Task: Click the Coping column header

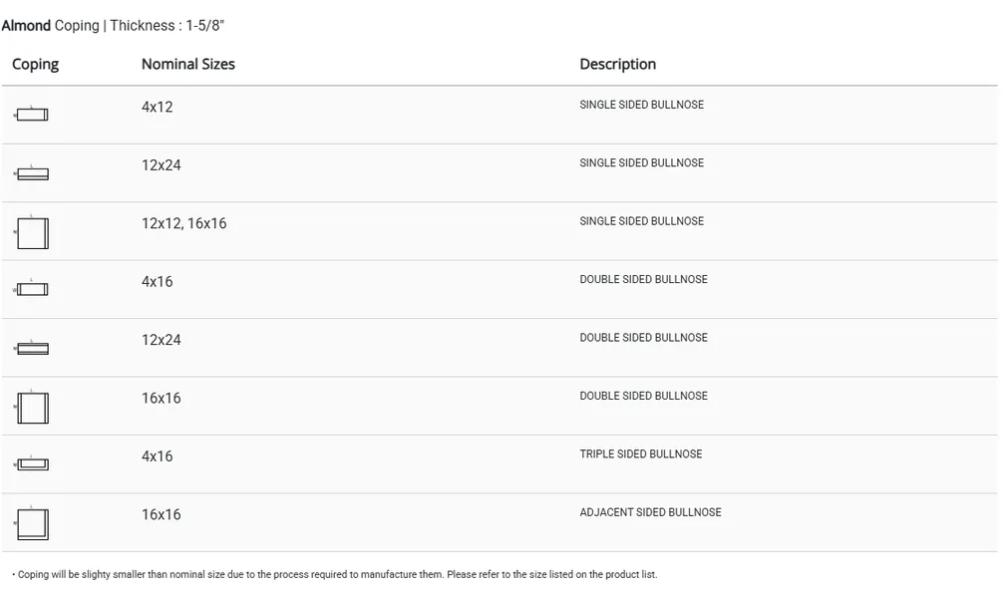Action: (35, 65)
